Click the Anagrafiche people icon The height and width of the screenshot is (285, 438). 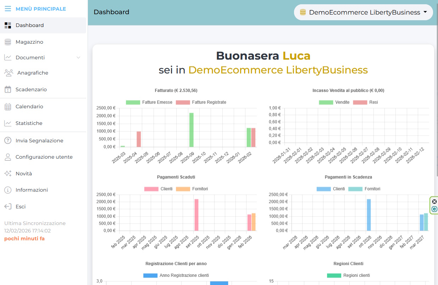tap(9, 73)
